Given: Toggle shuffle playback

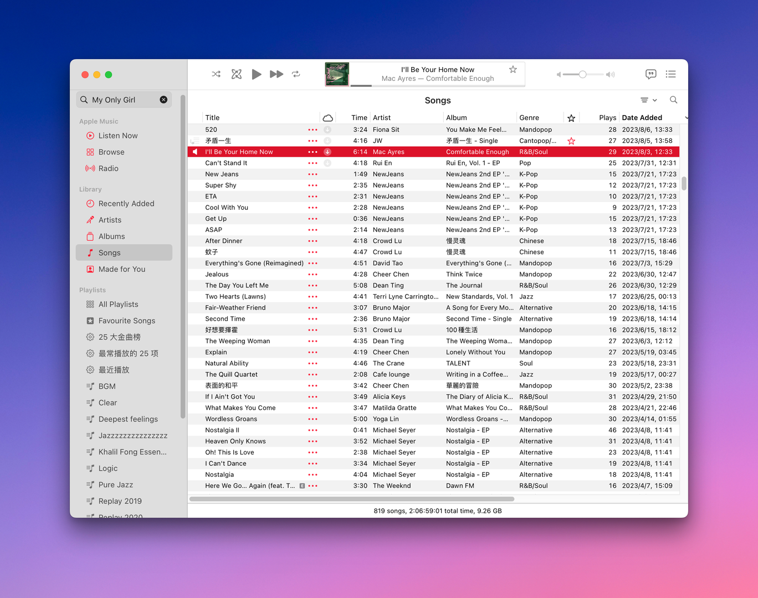Looking at the screenshot, I should 216,74.
